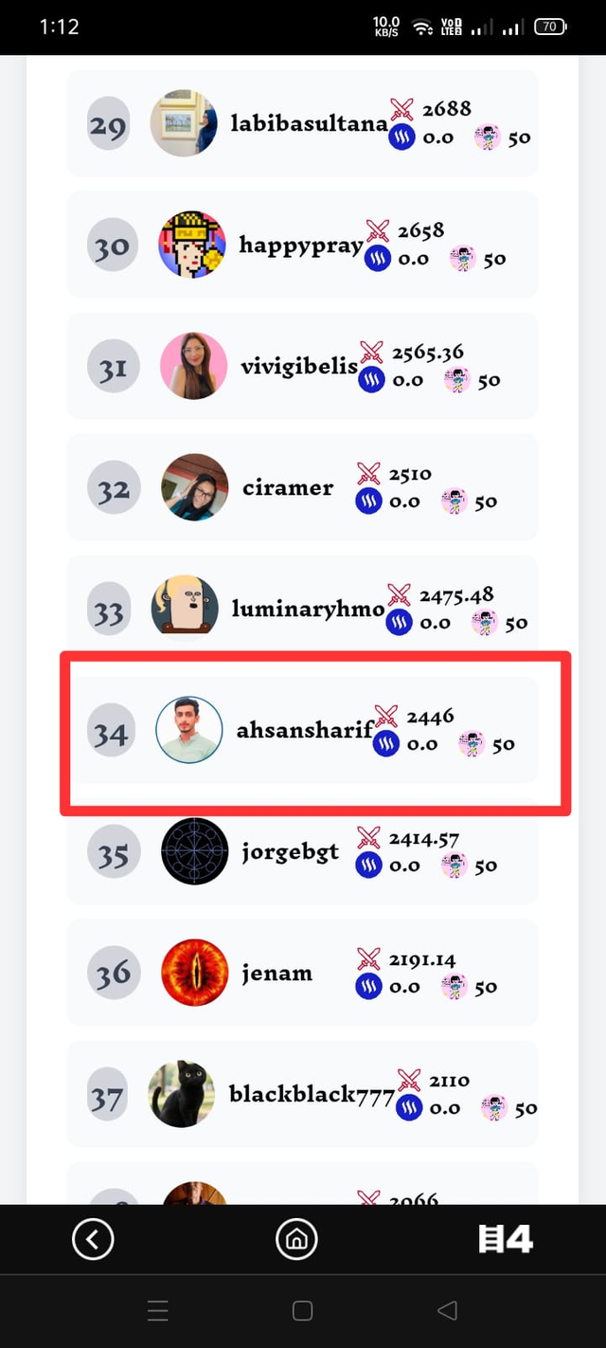Select the username ahsansharif
Screen dimensions: 606x1348
[304, 730]
